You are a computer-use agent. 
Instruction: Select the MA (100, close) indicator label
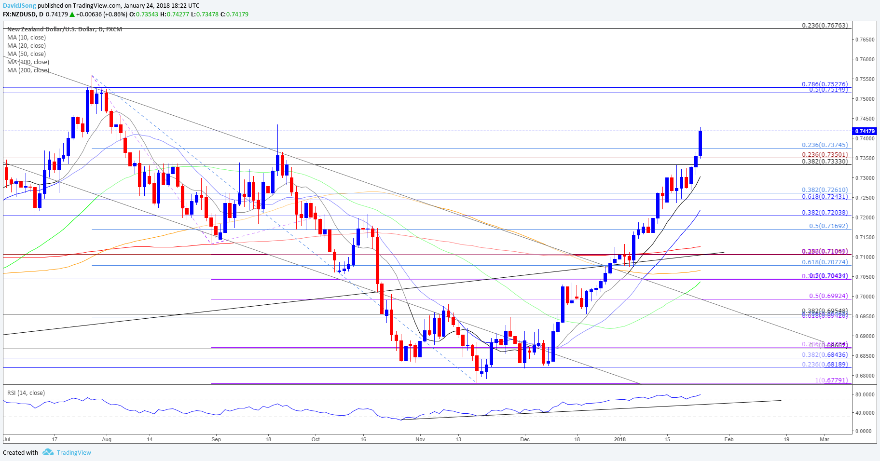coord(28,62)
